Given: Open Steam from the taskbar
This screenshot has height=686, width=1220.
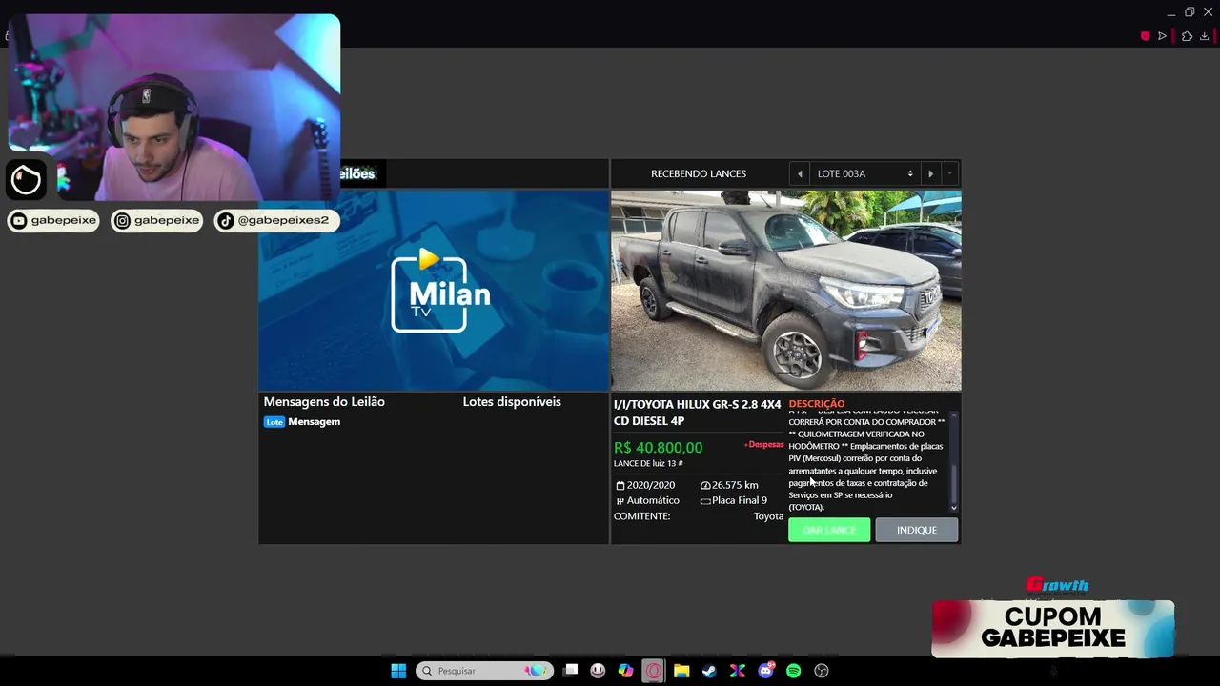Looking at the screenshot, I should [709, 671].
